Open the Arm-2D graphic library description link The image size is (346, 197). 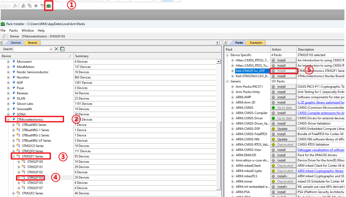(321, 102)
